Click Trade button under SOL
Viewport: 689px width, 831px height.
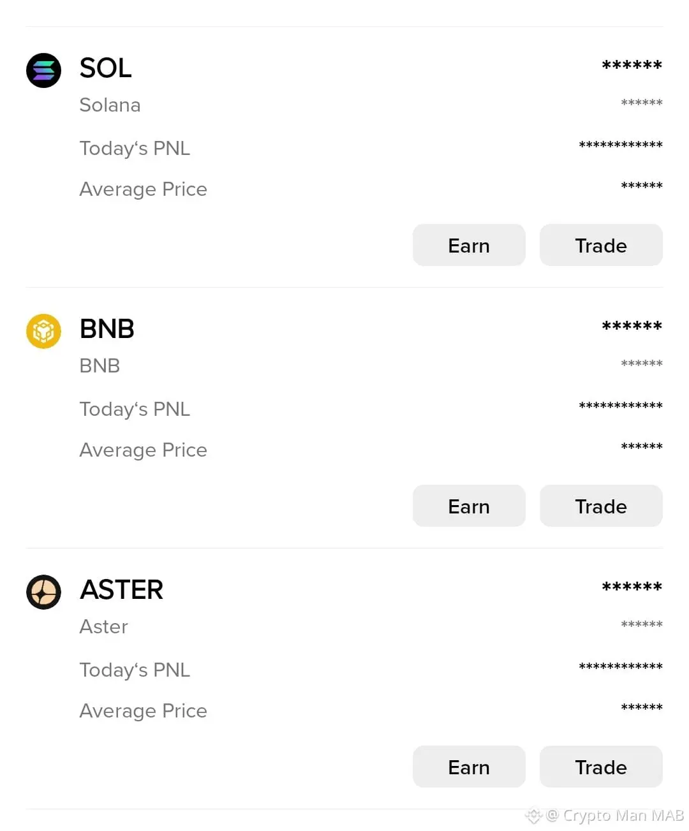click(601, 245)
